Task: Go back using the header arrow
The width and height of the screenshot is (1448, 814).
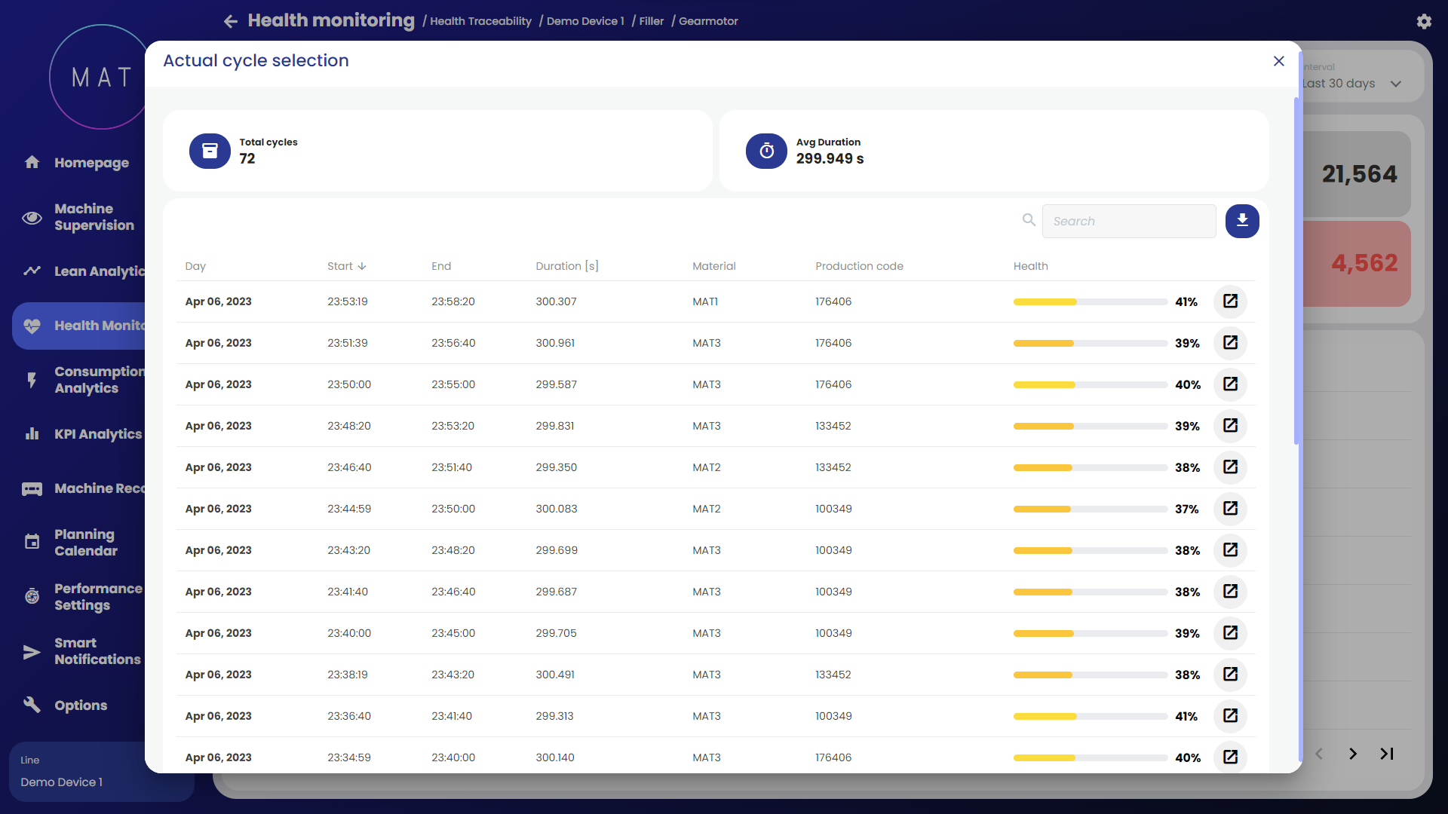Action: pos(231,21)
